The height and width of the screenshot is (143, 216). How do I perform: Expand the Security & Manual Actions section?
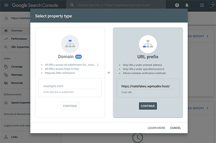pyautogui.click(x=17, y=114)
